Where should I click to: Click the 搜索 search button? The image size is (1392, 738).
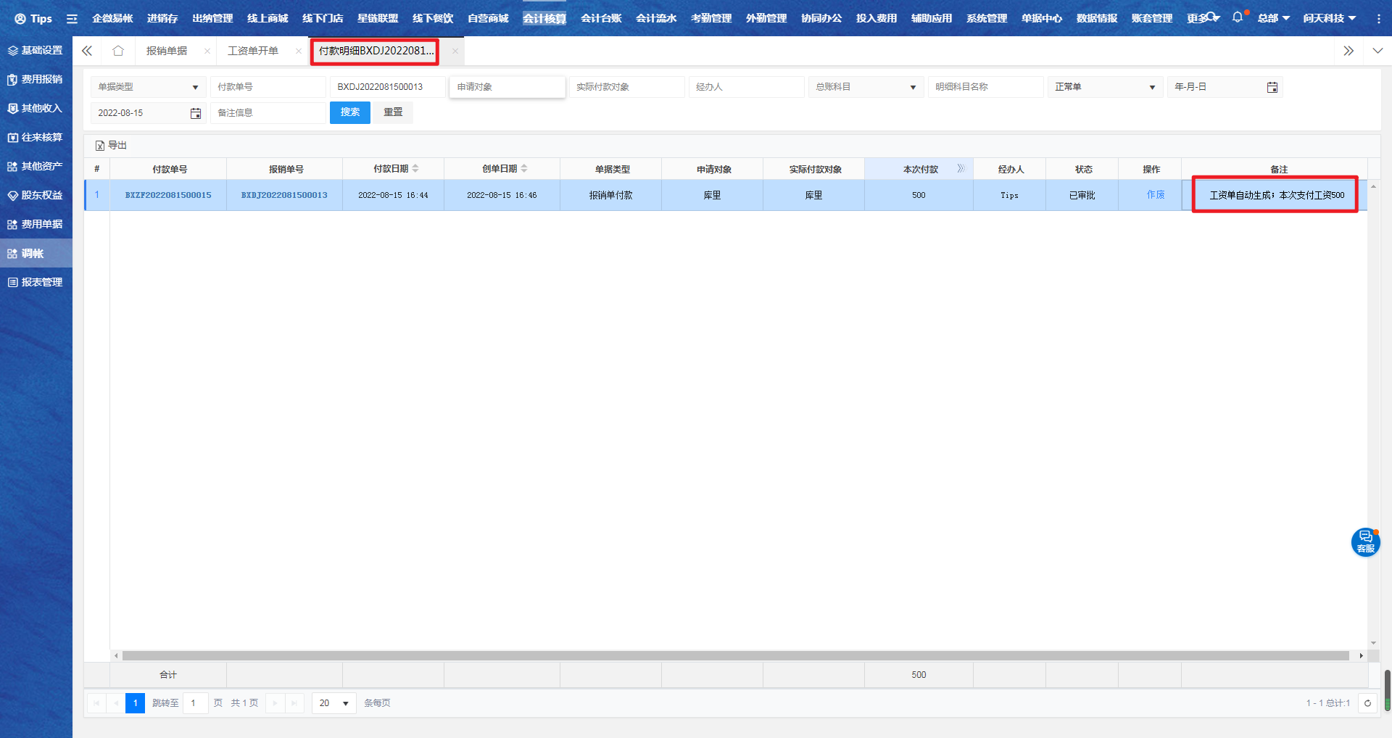[349, 112]
